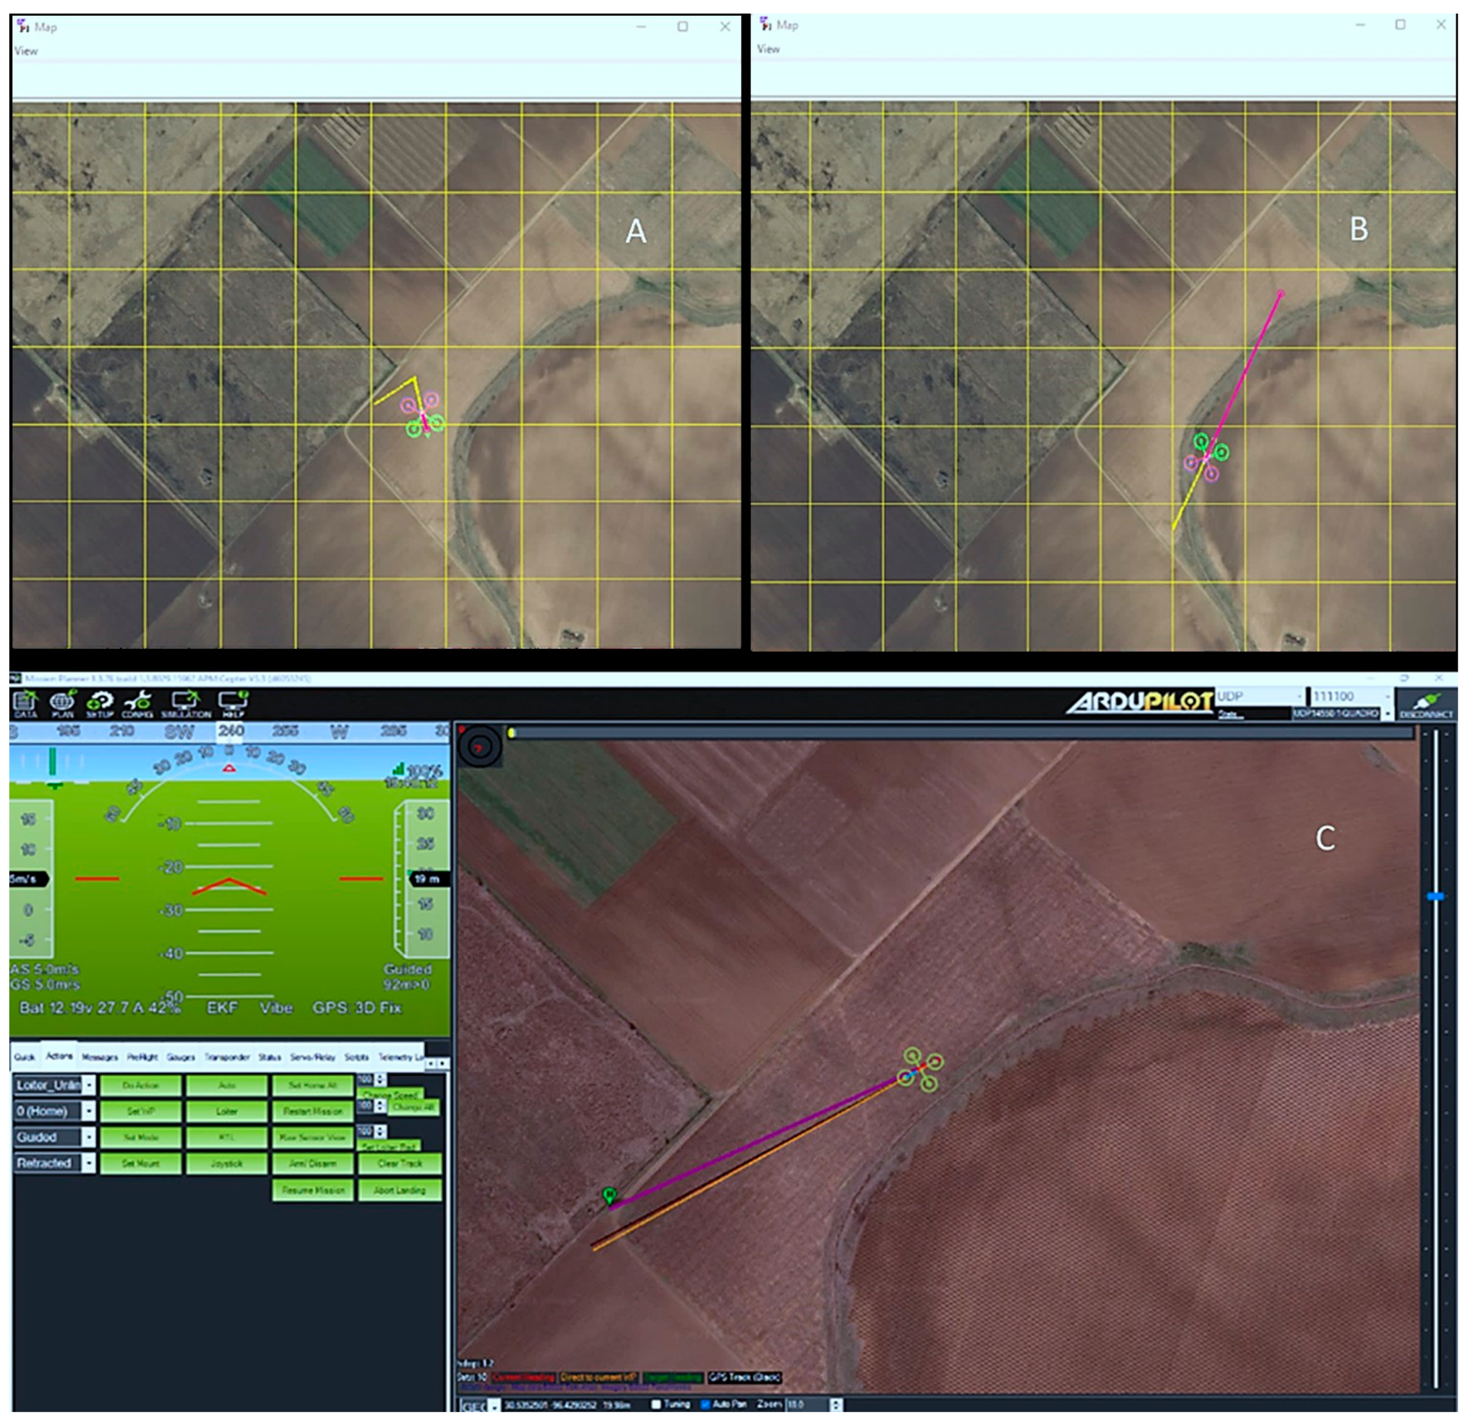Click the Restart Mission button
This screenshot has width=1476, height=1427.
tap(312, 1112)
